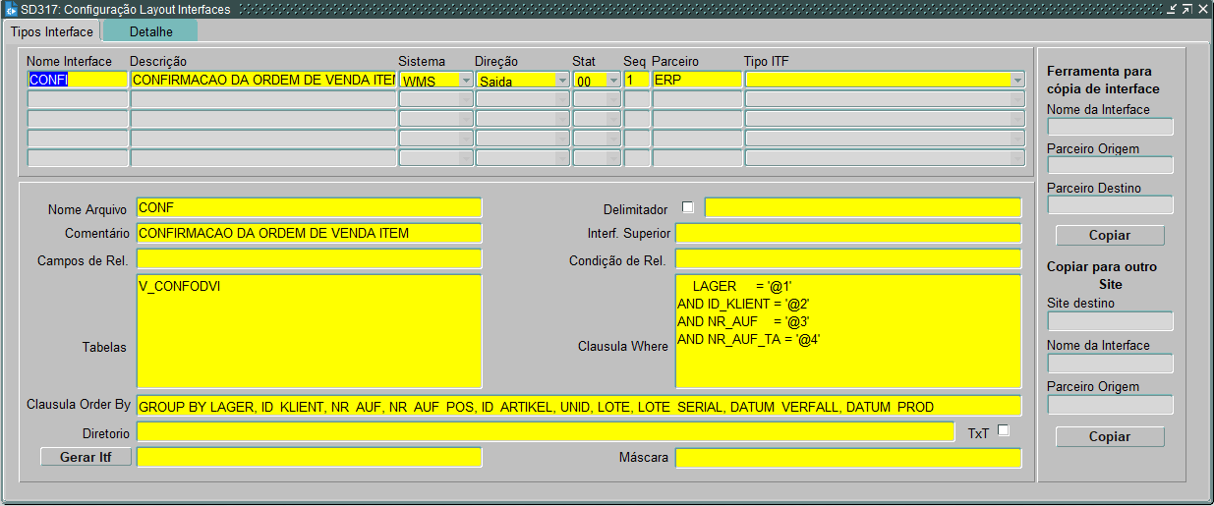This screenshot has width=1214, height=506.
Task: Minimize the SD317 window
Action: pyautogui.click(x=1172, y=10)
